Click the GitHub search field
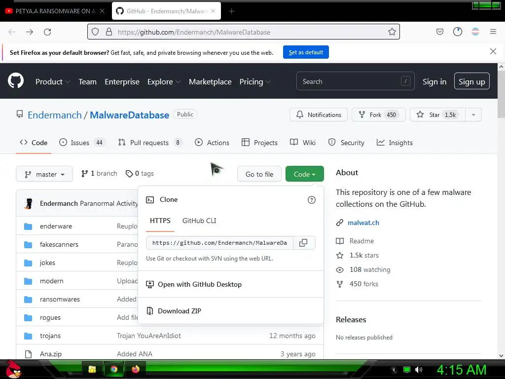 355,81
